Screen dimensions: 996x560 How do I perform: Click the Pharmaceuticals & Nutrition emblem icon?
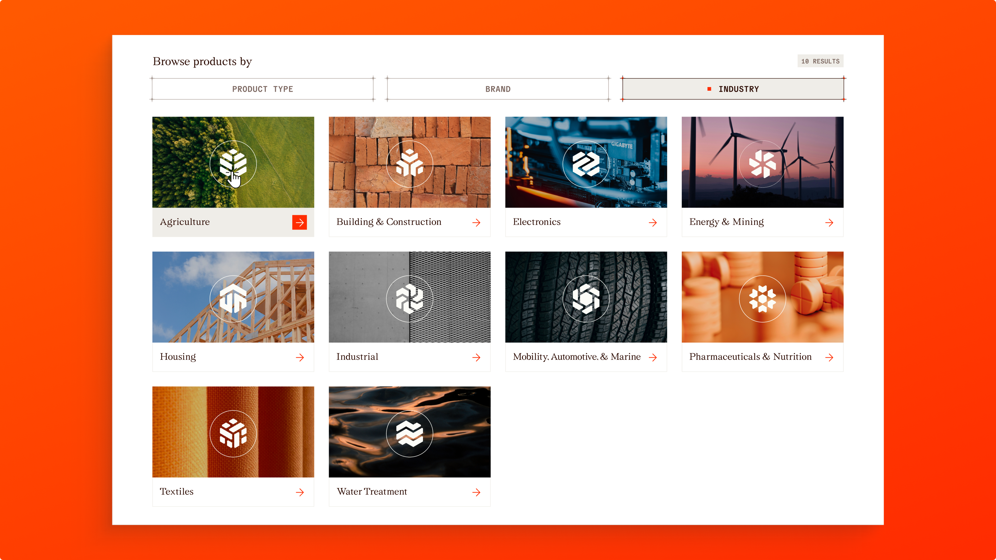tap(762, 299)
